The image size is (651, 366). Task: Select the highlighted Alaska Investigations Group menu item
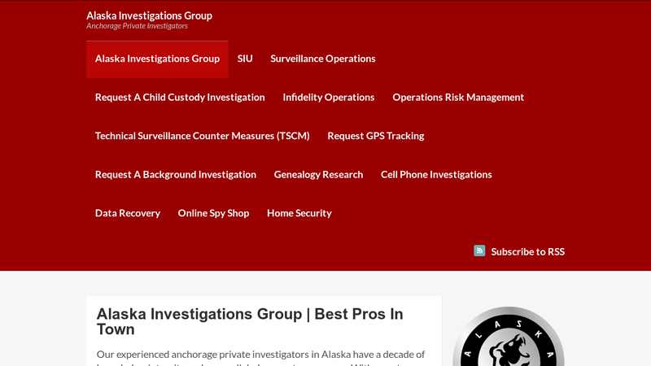tap(157, 59)
